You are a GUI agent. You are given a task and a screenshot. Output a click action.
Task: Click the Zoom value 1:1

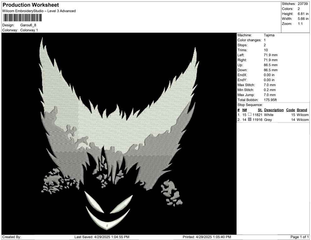(x=300, y=24)
